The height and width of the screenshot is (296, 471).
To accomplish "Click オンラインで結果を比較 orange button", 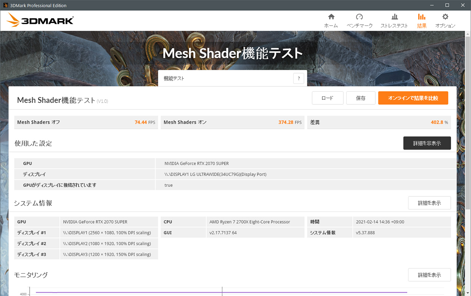I will click(413, 98).
